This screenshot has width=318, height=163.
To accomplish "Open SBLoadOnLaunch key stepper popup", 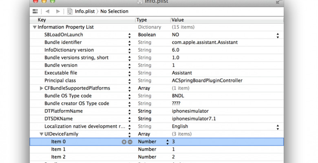I will pos(129,36).
